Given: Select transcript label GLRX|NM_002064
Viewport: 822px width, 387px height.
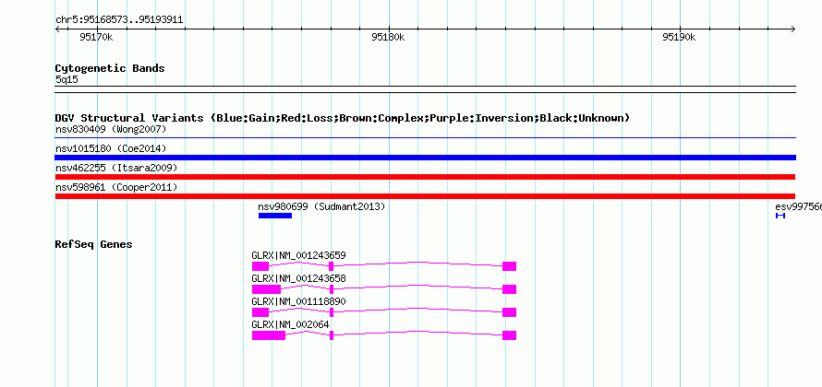Looking at the screenshot, I should (290, 324).
